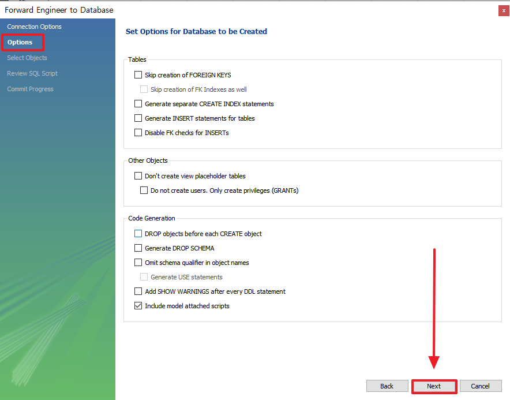Click the Set Options for Database heading
The image size is (510, 400).
(x=196, y=32)
